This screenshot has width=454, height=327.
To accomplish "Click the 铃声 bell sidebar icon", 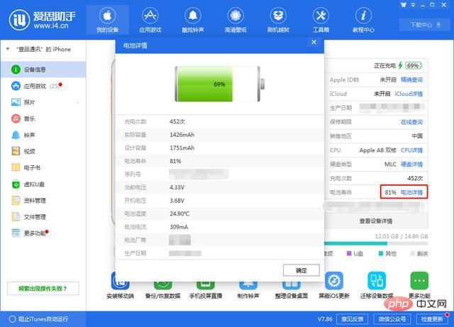I will pos(16,135).
